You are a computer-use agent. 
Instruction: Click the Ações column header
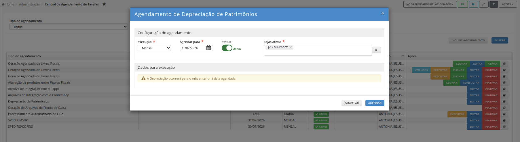pos(412,56)
